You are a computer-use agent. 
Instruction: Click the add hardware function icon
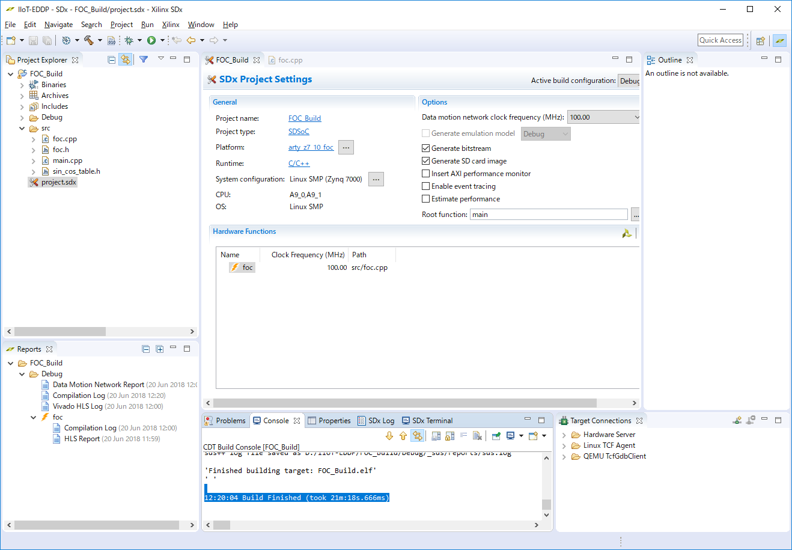click(x=627, y=233)
